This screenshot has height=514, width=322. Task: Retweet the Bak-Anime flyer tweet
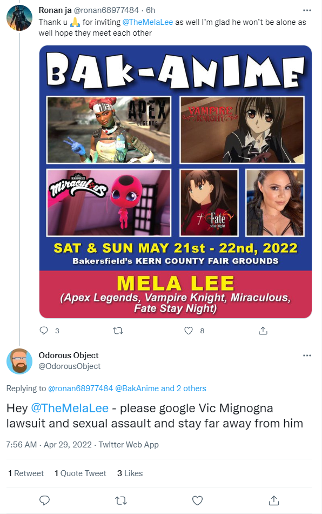118,331
